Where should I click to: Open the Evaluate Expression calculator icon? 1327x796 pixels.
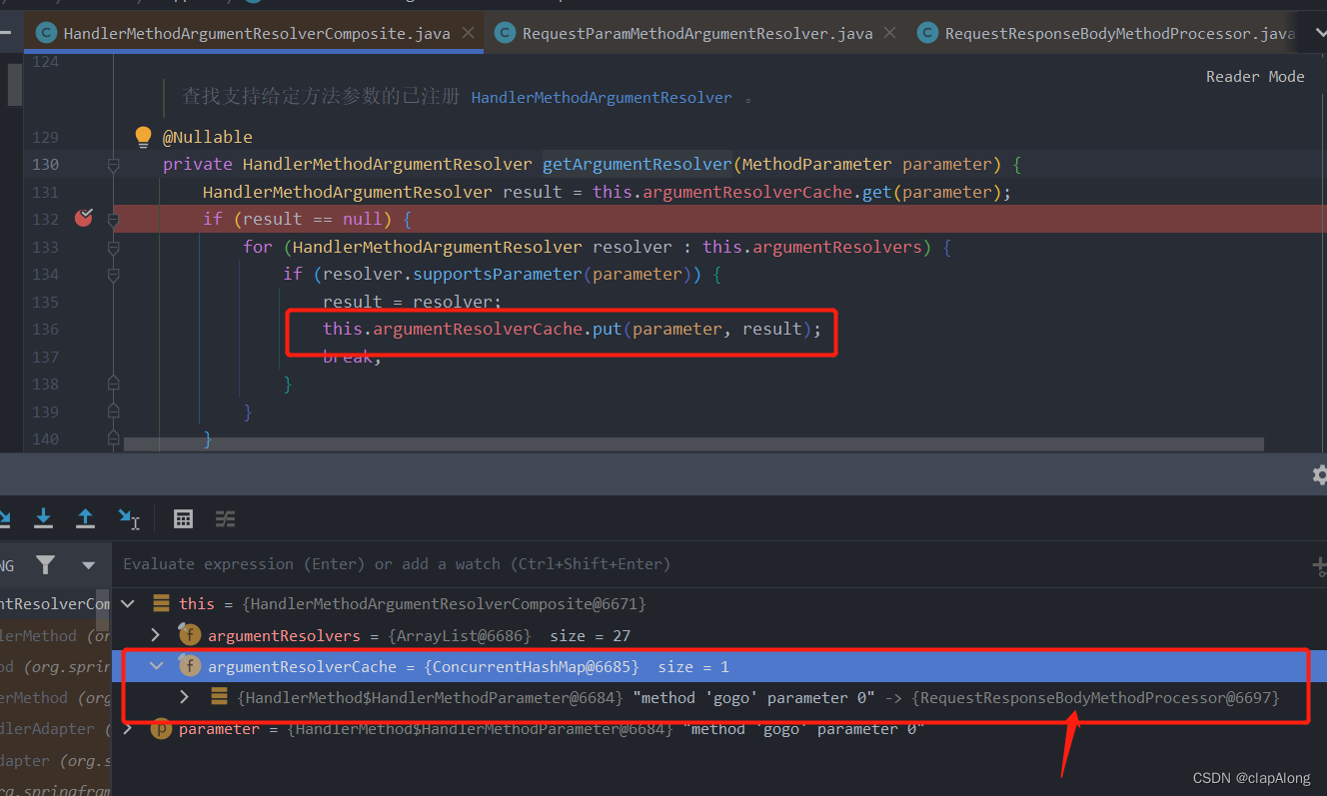(x=183, y=518)
